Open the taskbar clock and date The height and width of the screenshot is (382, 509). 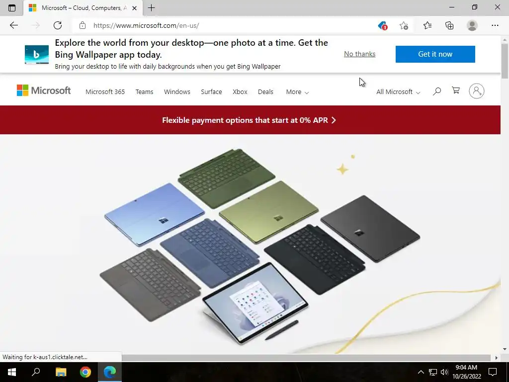coord(466,372)
